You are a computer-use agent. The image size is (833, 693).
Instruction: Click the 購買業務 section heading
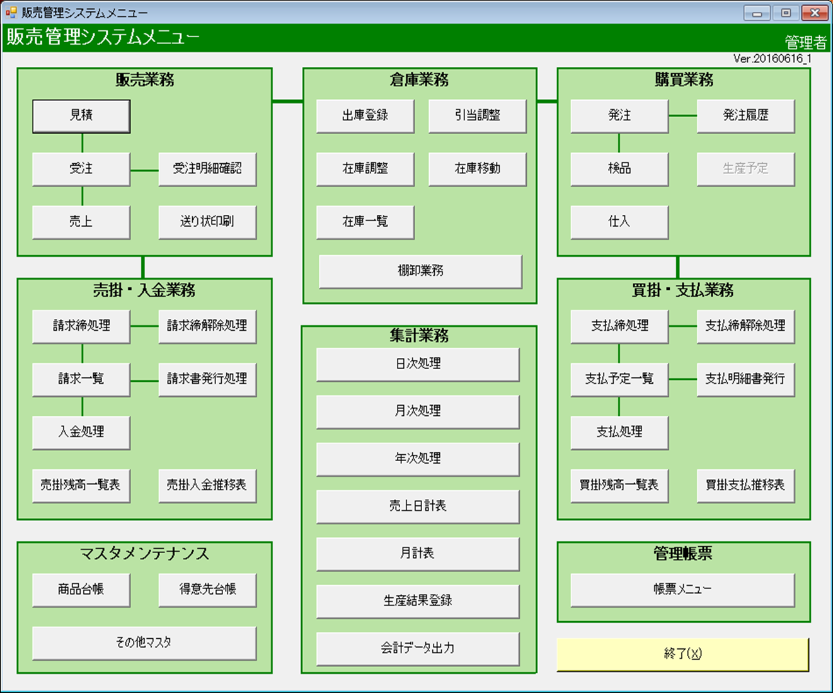click(684, 80)
